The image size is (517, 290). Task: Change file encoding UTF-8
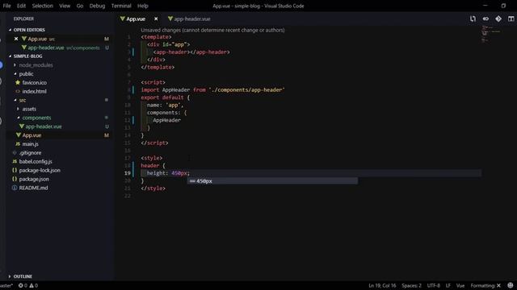(x=433, y=286)
